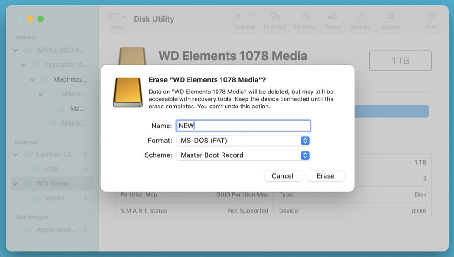The width and height of the screenshot is (454, 257).
Task: Click the GUID Partition Map value
Action: click(242, 194)
